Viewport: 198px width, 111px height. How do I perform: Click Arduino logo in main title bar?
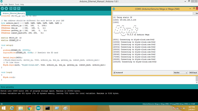pyautogui.click(x=1, y=1)
